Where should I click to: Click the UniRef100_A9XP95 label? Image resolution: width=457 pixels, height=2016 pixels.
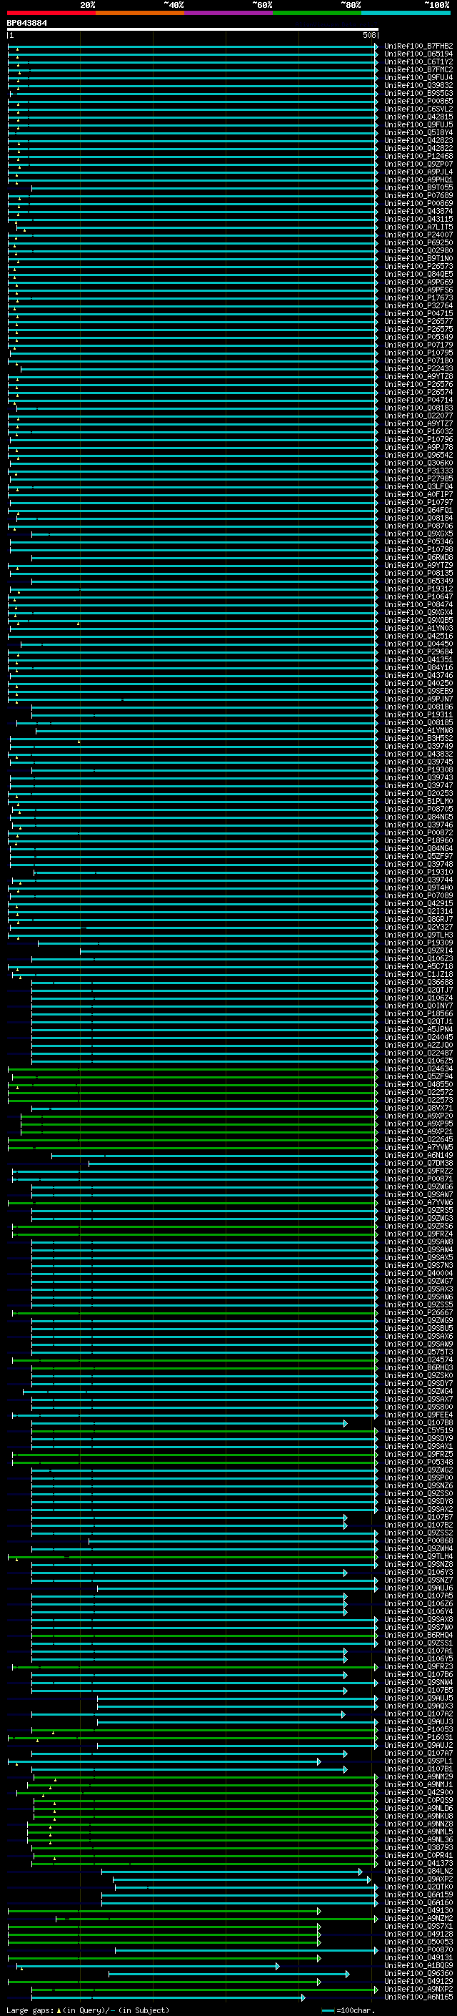418,1123
